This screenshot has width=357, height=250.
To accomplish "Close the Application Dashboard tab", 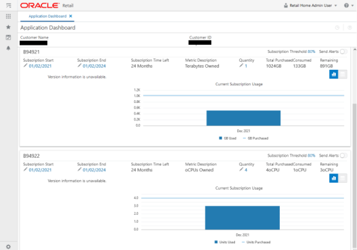I will (70, 16).
